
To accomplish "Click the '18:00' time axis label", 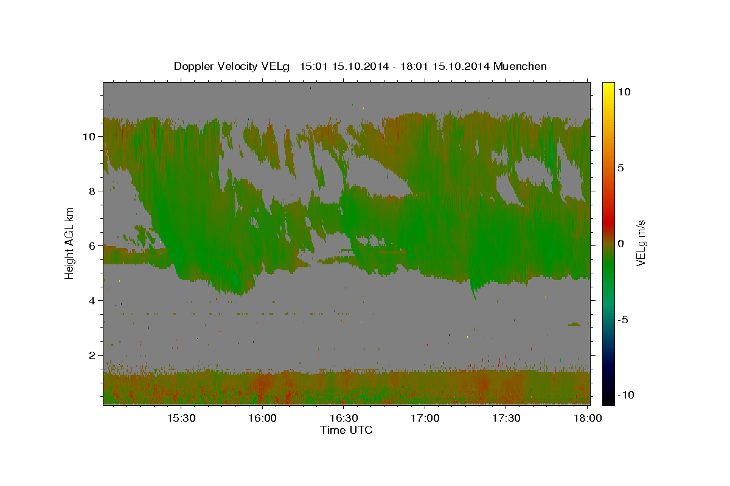I will click(588, 419).
